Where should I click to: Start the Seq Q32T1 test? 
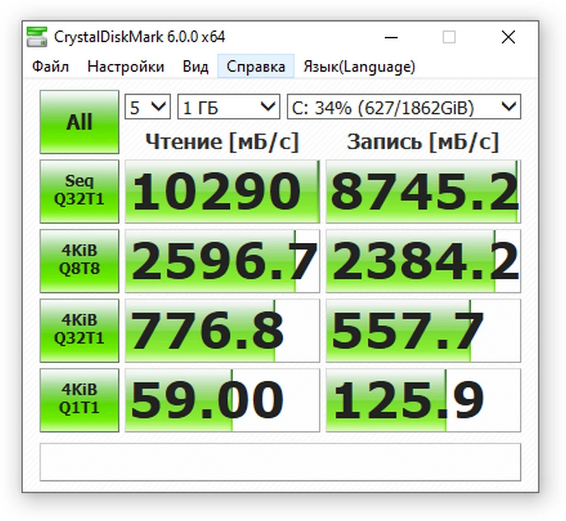[x=80, y=191]
